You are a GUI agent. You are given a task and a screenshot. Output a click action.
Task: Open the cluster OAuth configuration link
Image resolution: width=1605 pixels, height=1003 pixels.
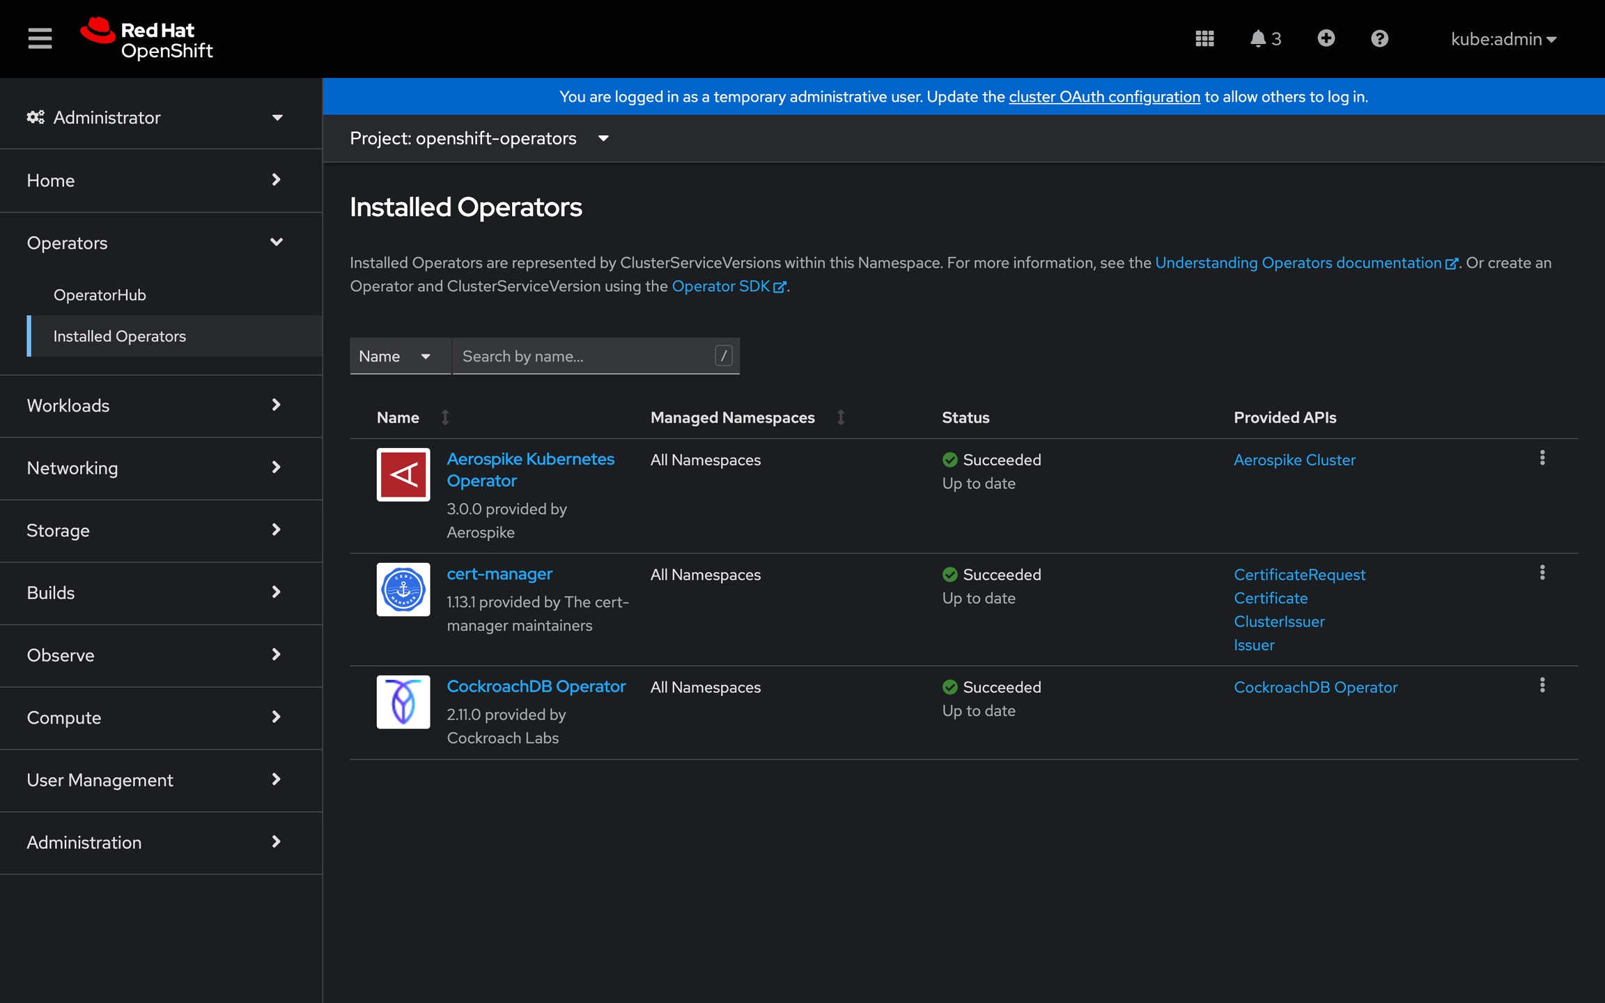pos(1104,97)
